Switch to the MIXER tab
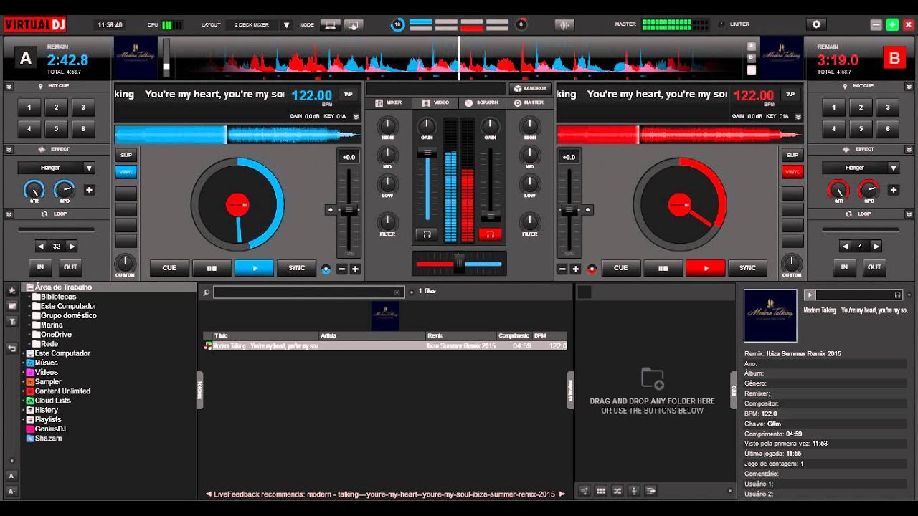Screen dimensions: 918x516 tap(389, 103)
